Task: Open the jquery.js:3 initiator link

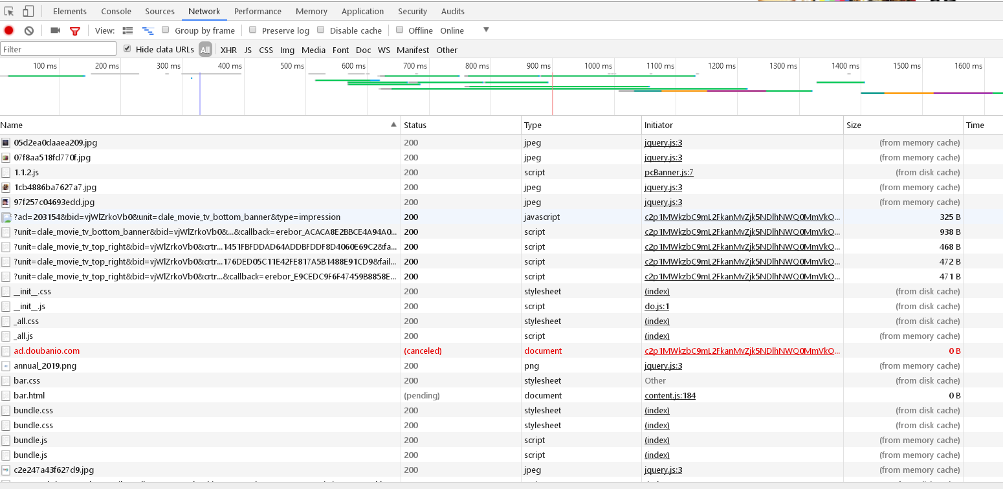Action: (x=663, y=142)
